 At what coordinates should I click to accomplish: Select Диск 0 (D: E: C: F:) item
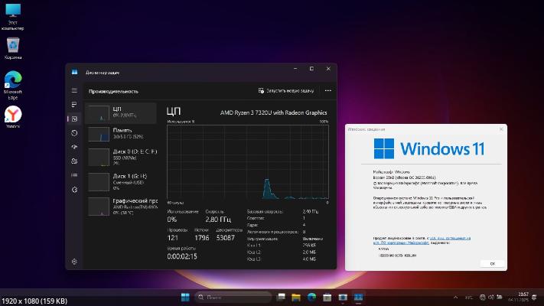[121, 157]
